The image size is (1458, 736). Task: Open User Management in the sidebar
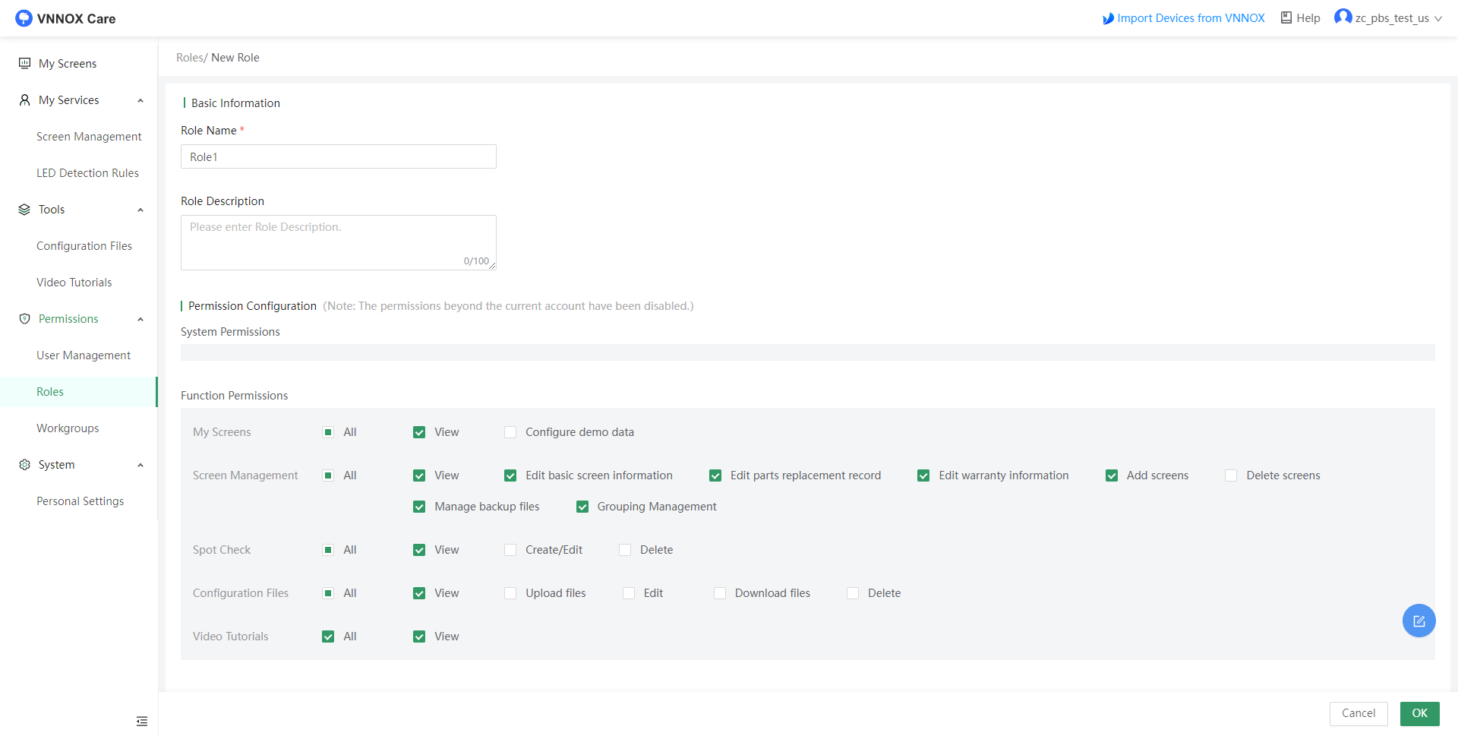point(84,355)
